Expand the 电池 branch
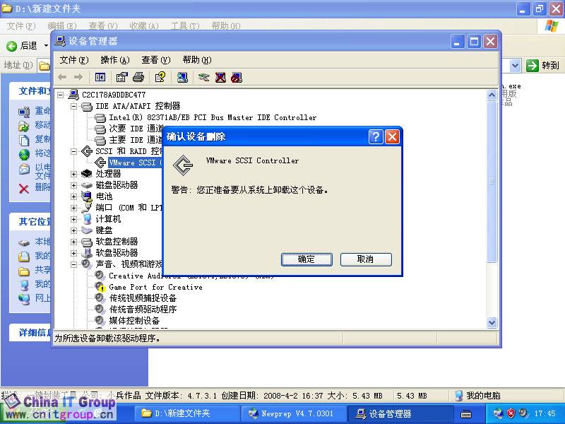Screen dimensions: 565x424 (x=74, y=197)
